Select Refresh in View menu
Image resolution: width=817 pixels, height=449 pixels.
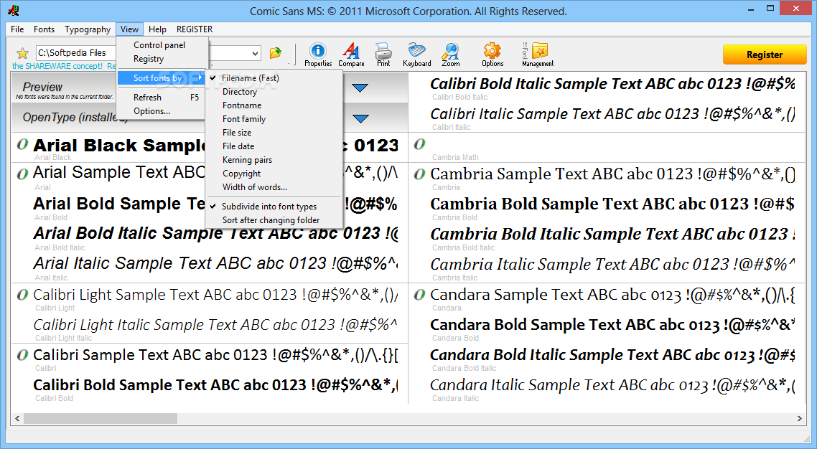[162, 98]
